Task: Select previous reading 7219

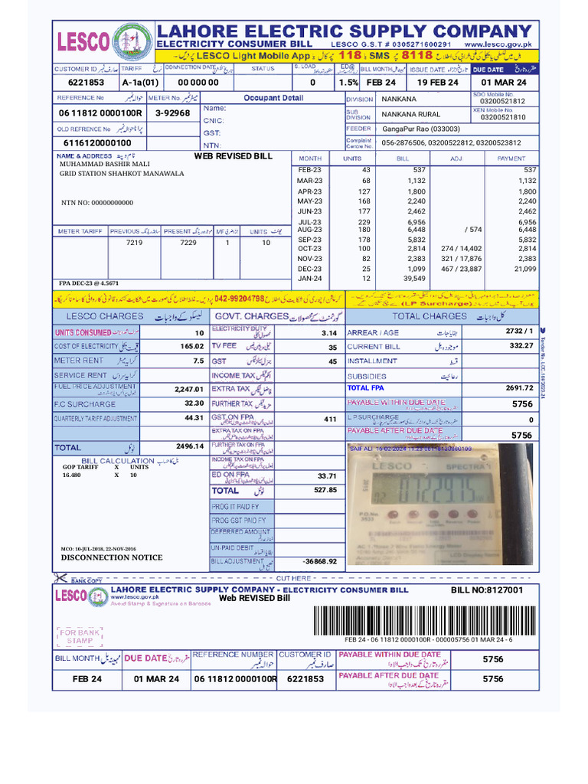Action: 134,243
